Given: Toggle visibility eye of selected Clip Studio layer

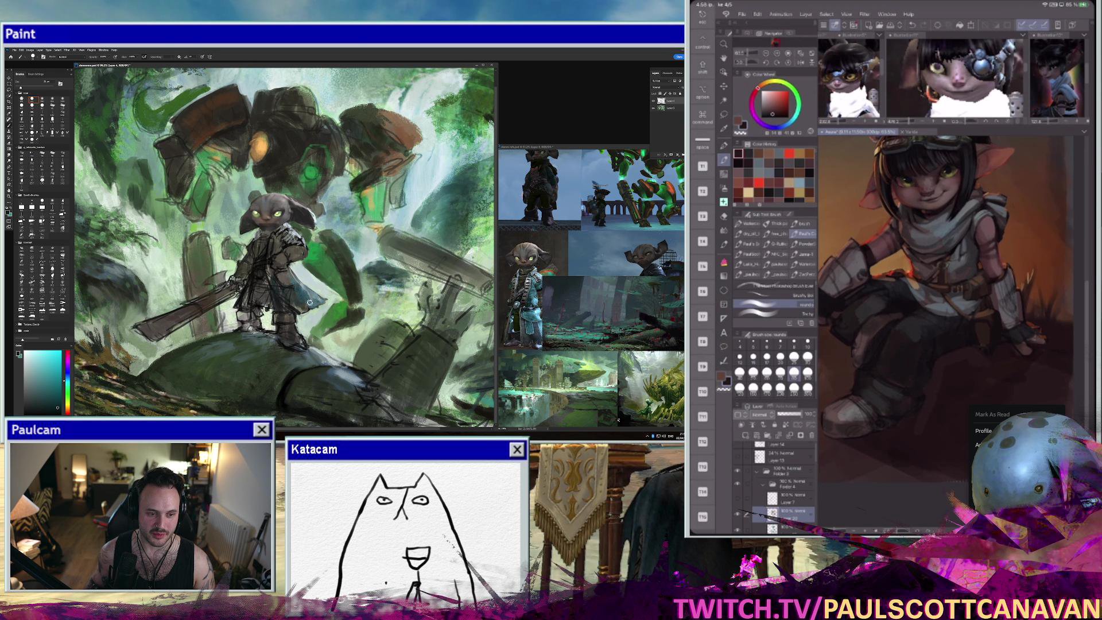Looking at the screenshot, I should [x=738, y=514].
